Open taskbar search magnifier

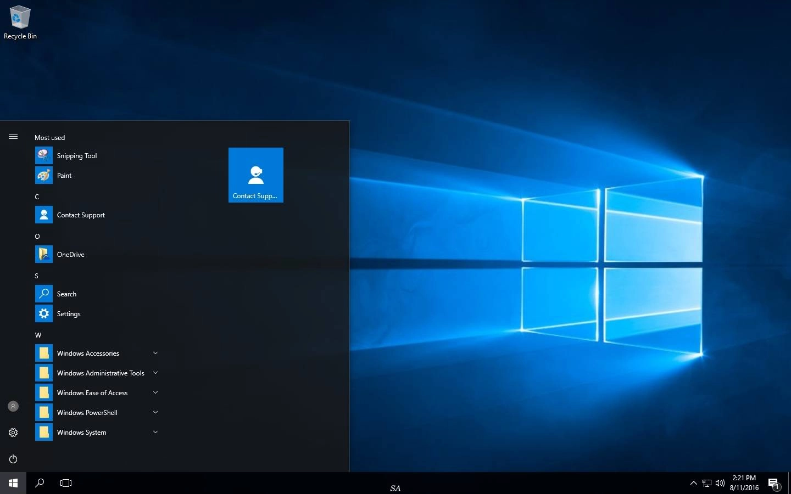40,483
